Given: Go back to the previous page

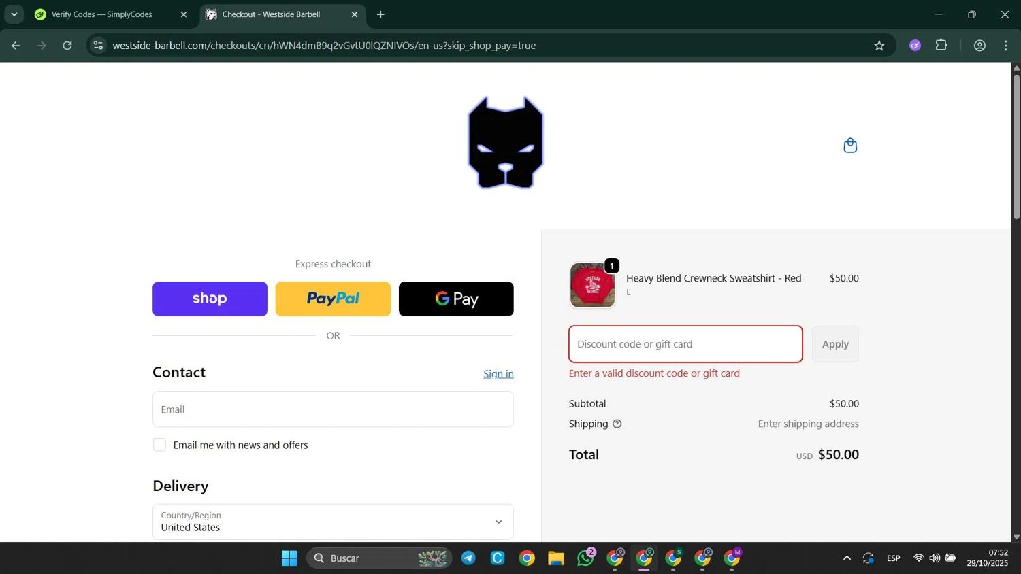Looking at the screenshot, I should (16, 46).
